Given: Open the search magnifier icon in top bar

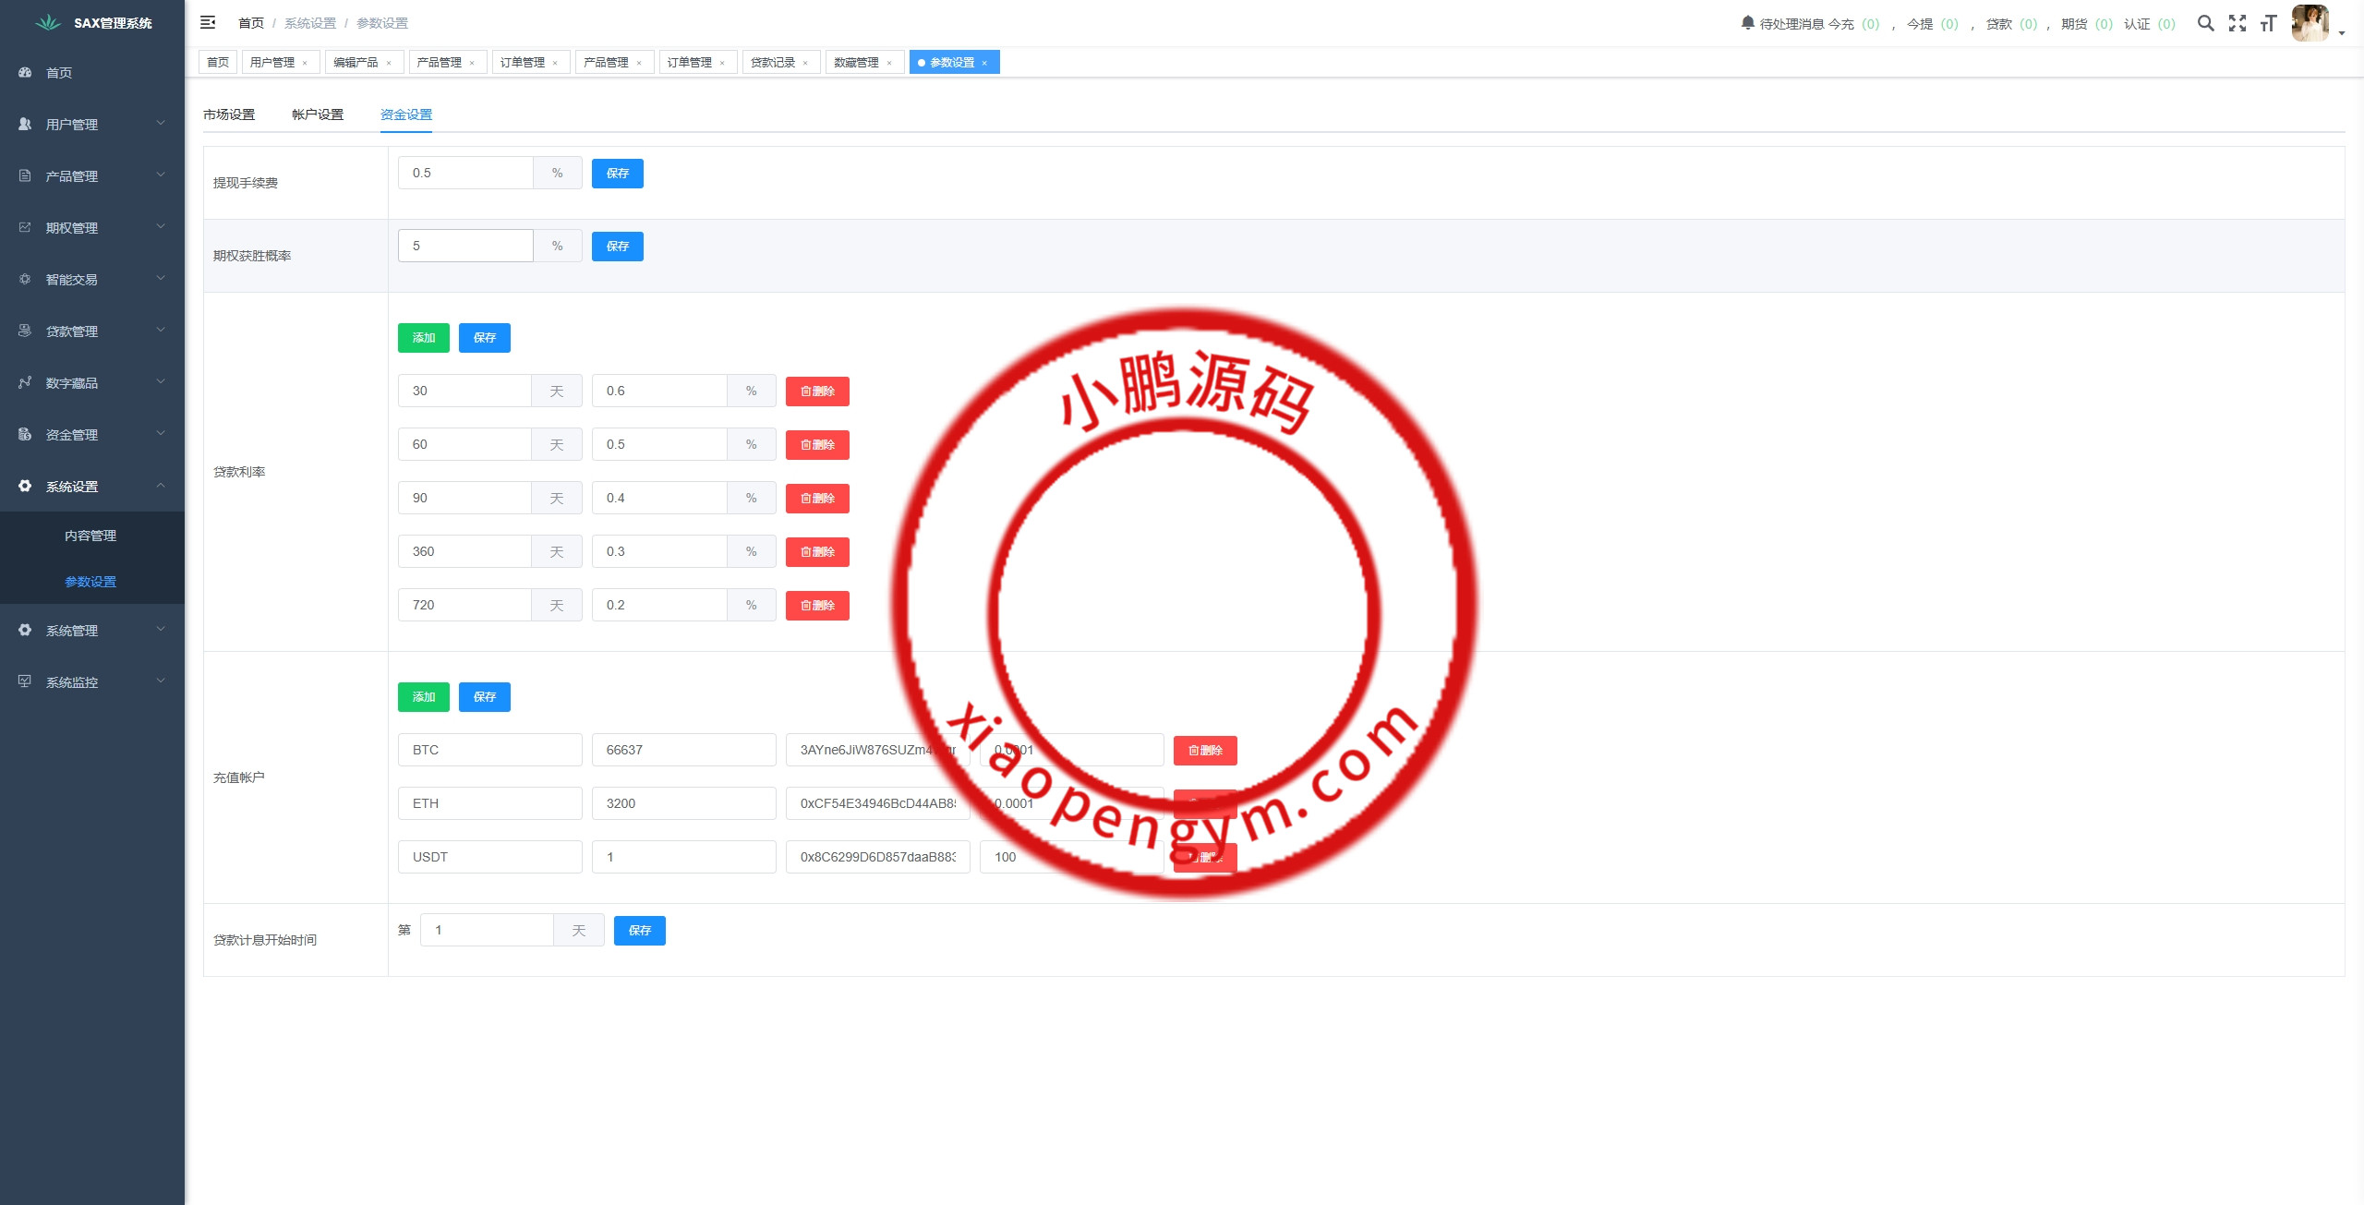Looking at the screenshot, I should 2206,23.
